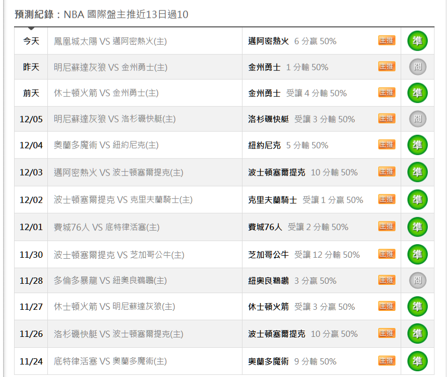Open 休士頓火箭 VS 金州勇士 matchup

106,93
